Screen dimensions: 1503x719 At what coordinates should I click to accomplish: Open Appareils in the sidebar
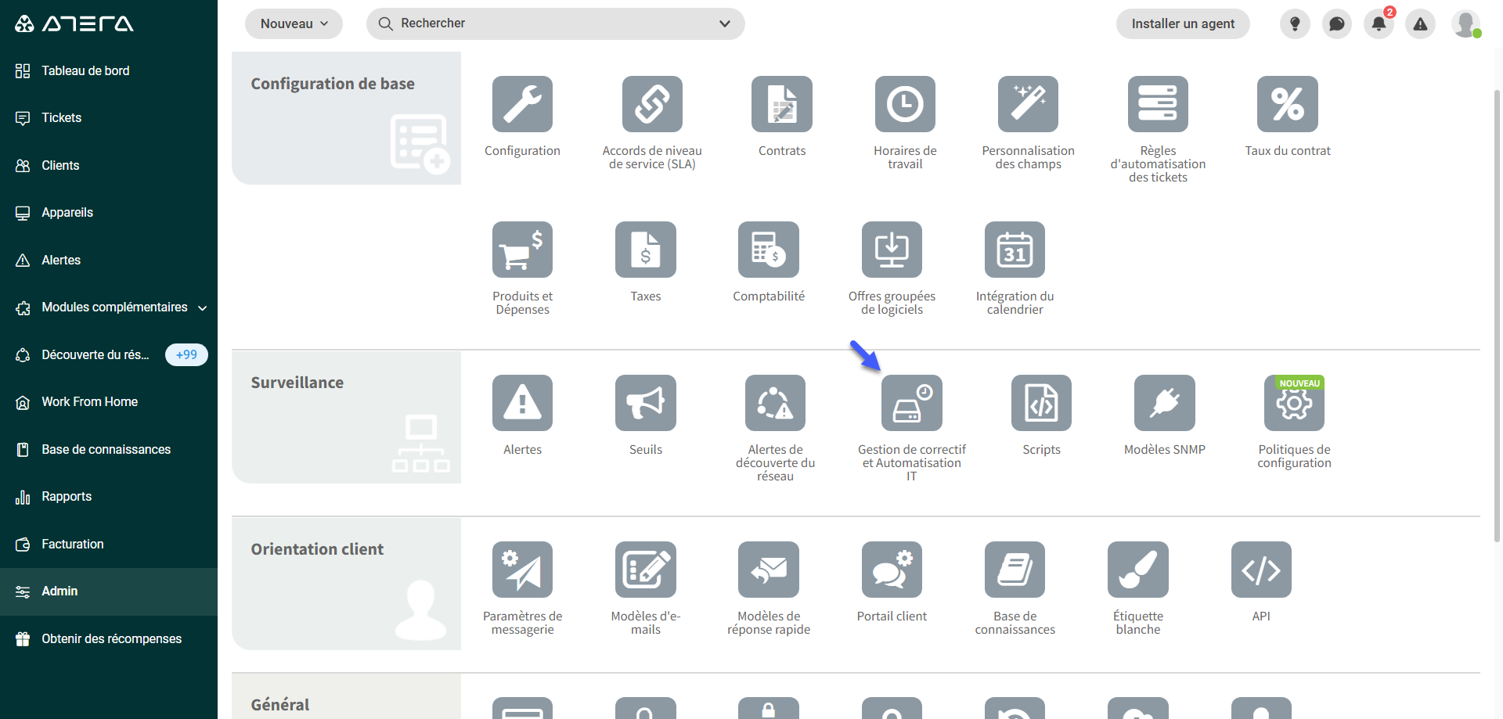110,213
